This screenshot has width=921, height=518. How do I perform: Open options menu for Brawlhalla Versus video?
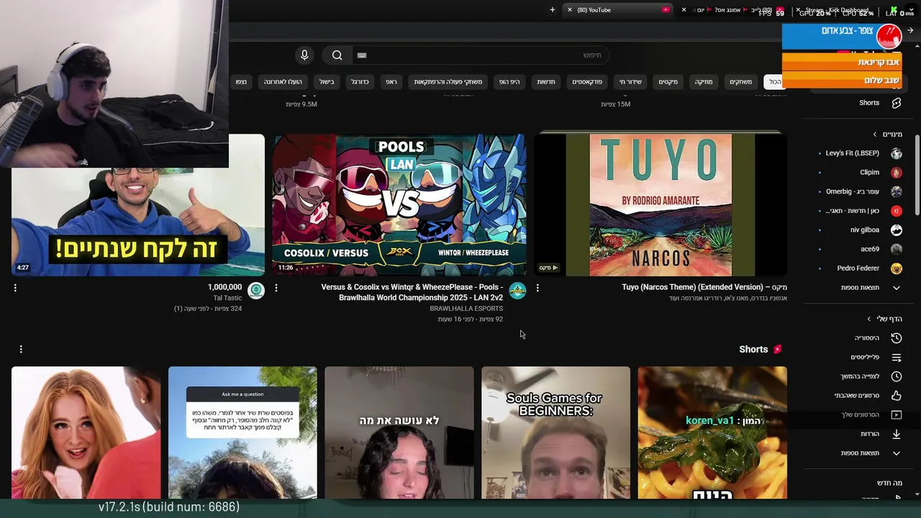click(x=276, y=288)
